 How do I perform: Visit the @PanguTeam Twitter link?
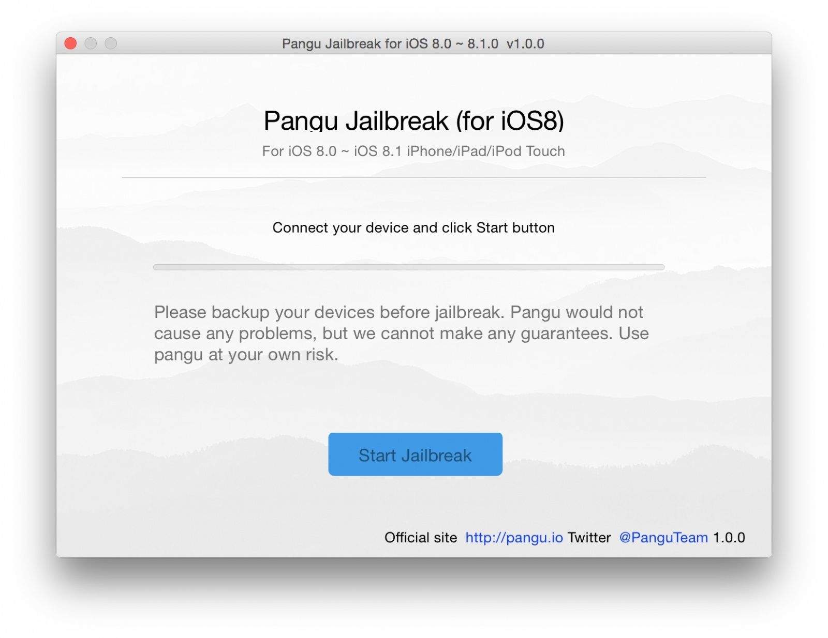pyautogui.click(x=663, y=538)
